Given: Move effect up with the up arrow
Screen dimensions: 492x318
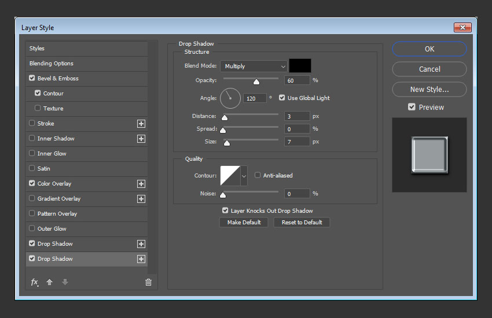Looking at the screenshot, I should (50, 282).
